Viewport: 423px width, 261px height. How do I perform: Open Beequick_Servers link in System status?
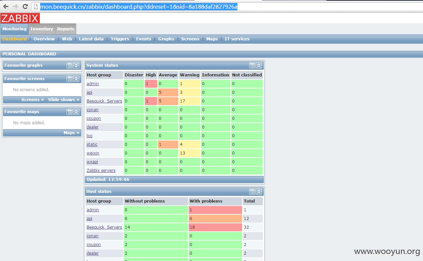pos(104,101)
